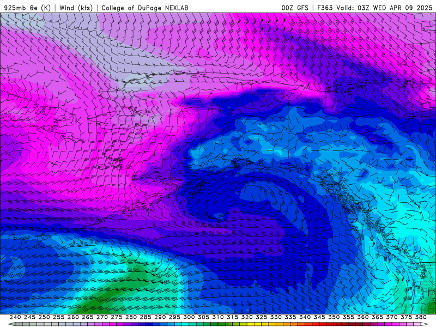Click the right arrow end of colorbar
436x327 pixels.
tap(425, 324)
